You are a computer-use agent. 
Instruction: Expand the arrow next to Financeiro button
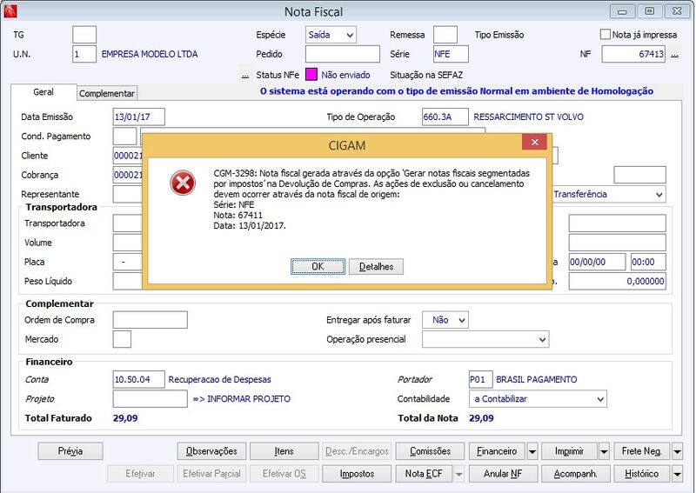pyautogui.click(x=532, y=451)
